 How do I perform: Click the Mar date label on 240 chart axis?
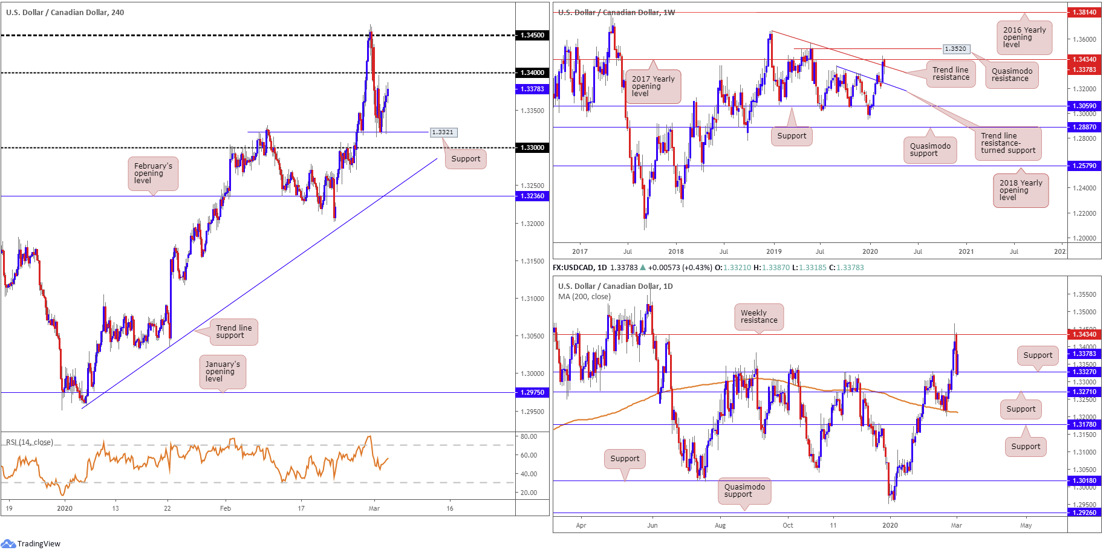(374, 508)
